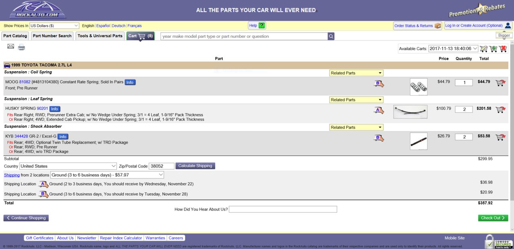This screenshot has width=514, height=249.
Task: Click Calculate Shipping button
Action: (x=195, y=166)
